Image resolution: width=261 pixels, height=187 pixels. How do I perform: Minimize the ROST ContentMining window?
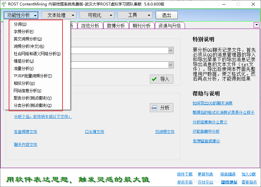[x=224, y=4]
